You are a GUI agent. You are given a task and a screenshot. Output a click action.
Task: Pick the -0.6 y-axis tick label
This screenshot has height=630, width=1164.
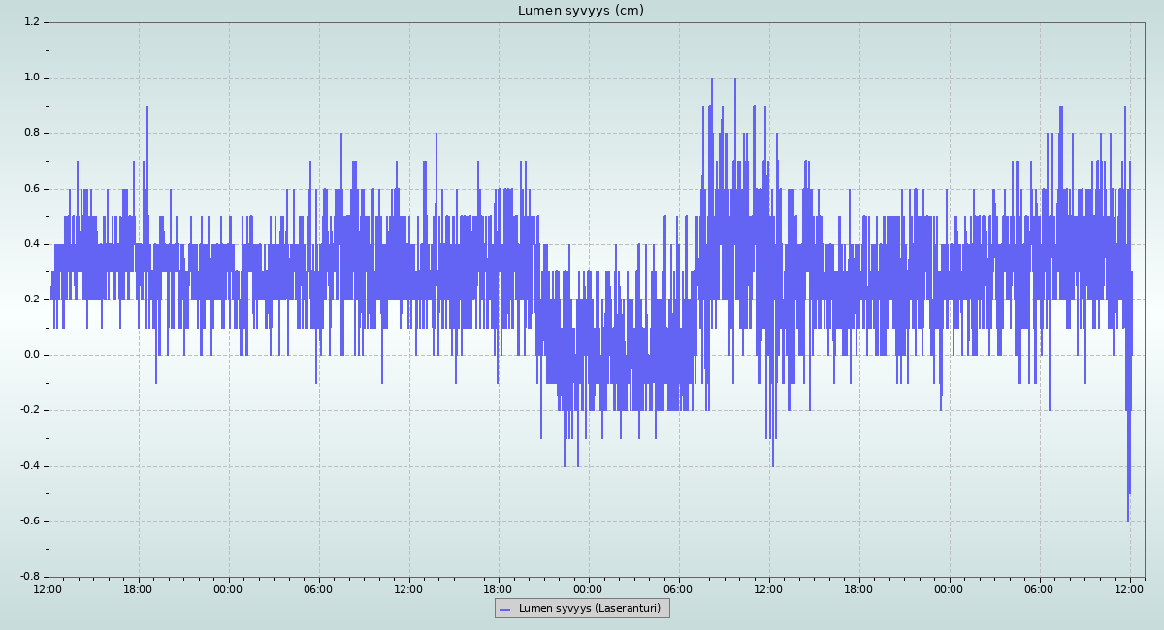[30, 521]
